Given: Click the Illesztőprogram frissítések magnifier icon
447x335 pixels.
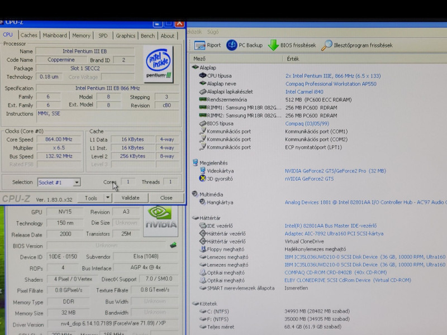Looking at the screenshot, I should click(327, 45).
